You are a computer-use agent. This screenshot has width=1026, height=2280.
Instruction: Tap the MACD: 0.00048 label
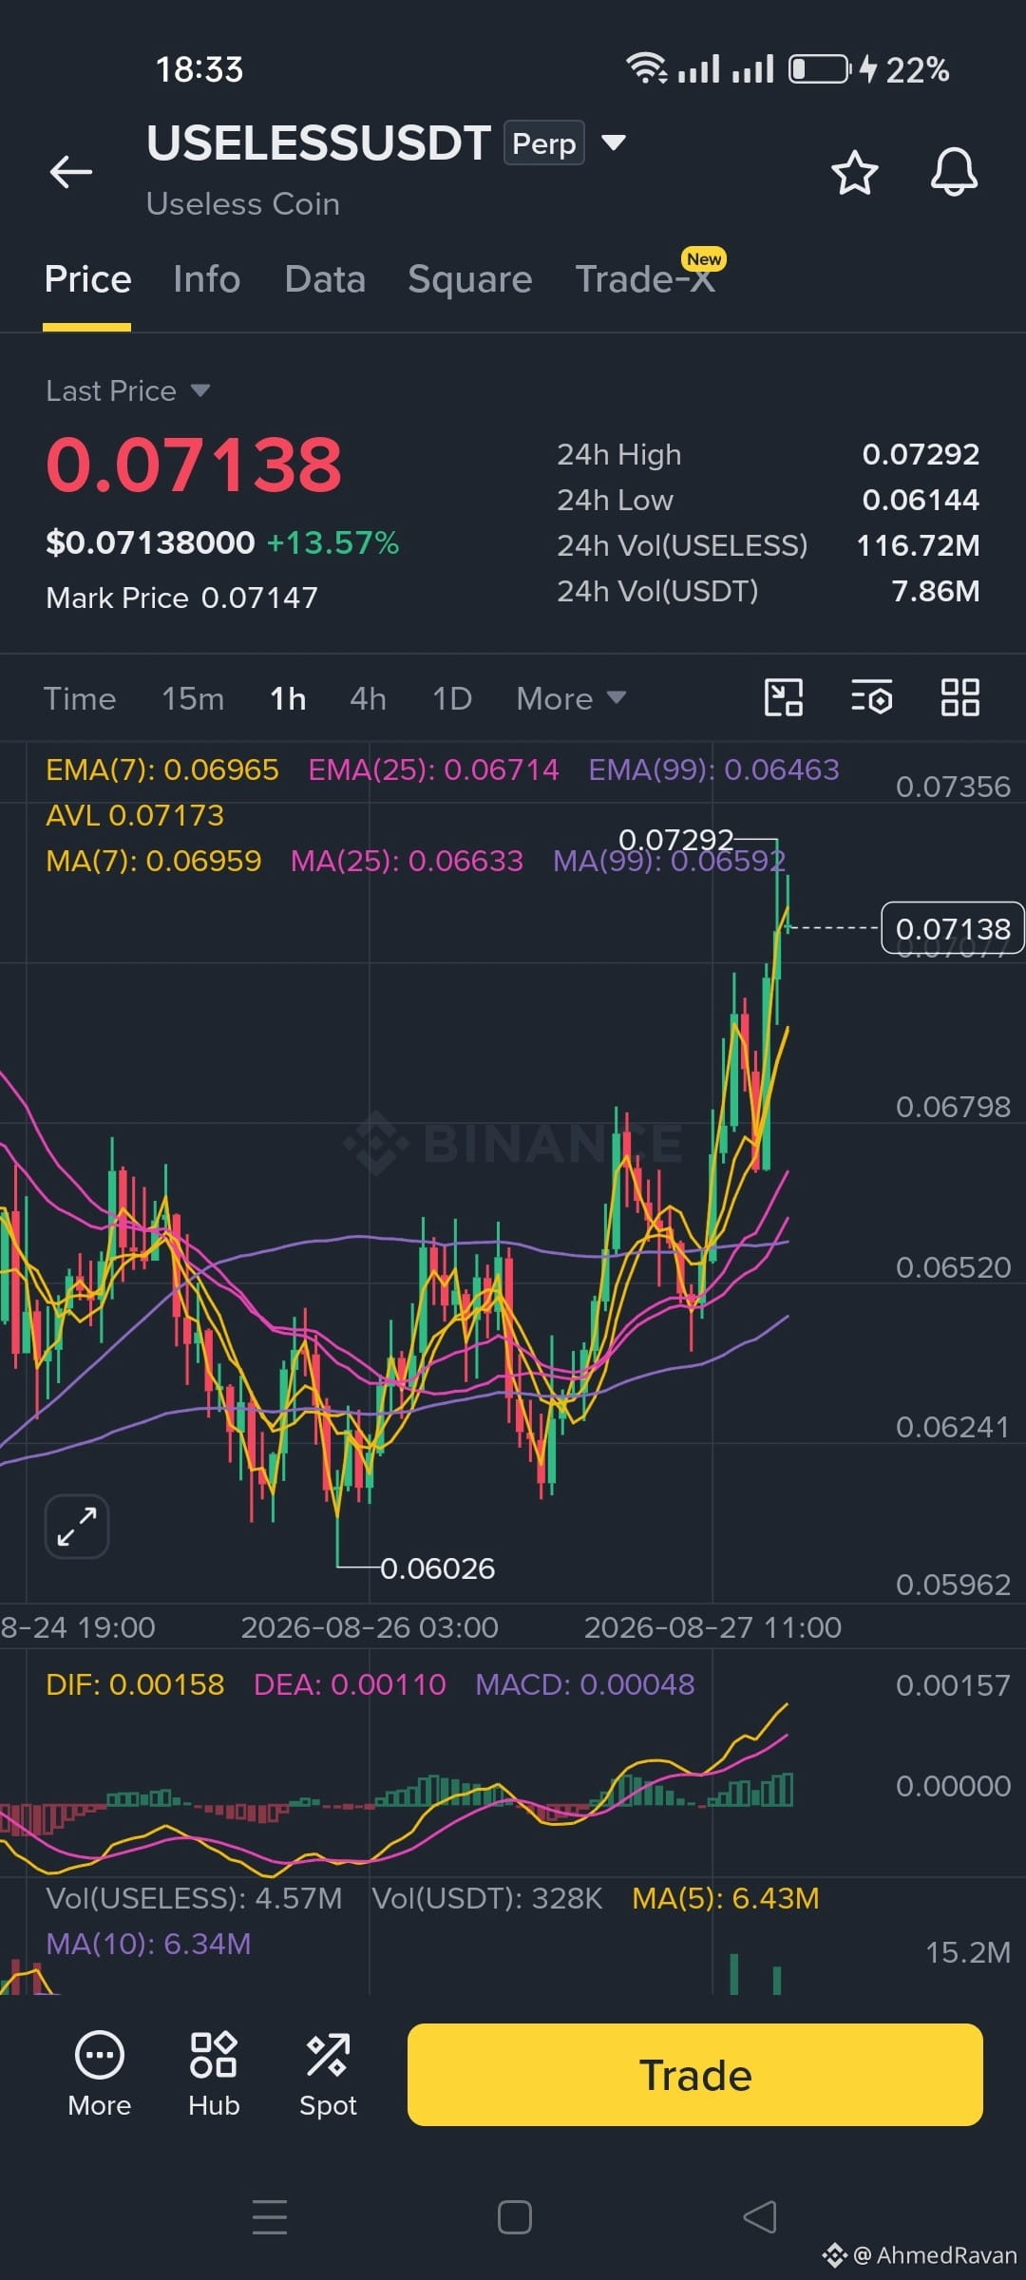584,1684
